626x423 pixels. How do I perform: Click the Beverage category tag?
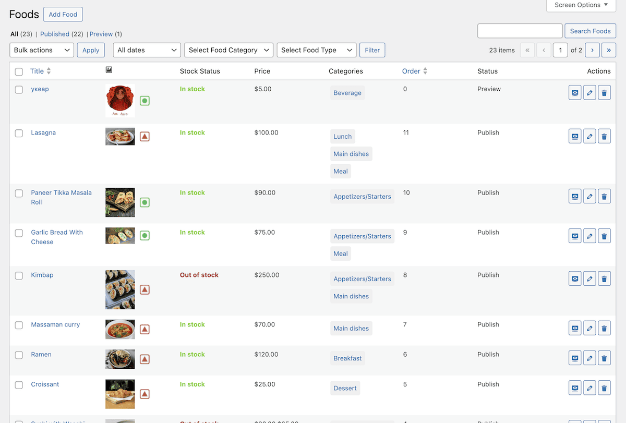tap(347, 93)
